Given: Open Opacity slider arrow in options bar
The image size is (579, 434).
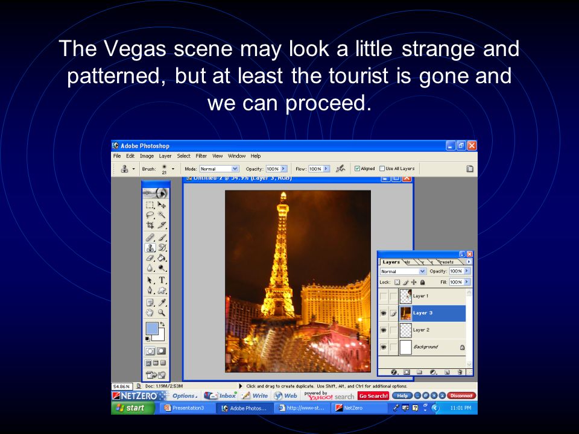Looking at the screenshot, I should (x=283, y=169).
